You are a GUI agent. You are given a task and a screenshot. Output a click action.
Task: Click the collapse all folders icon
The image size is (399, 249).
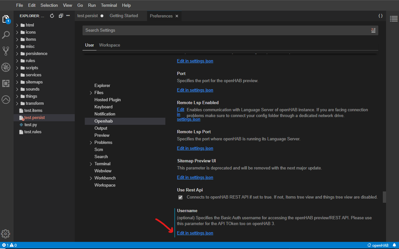(x=61, y=16)
